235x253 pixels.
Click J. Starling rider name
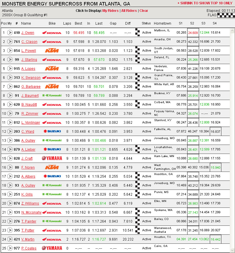point(29,59)
